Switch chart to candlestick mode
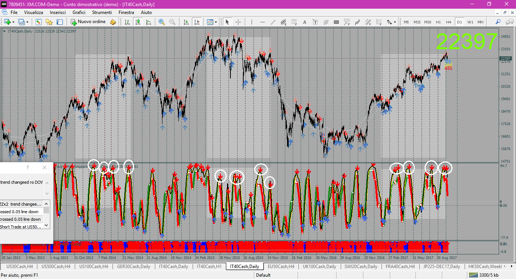516x279 pixels. (138, 22)
